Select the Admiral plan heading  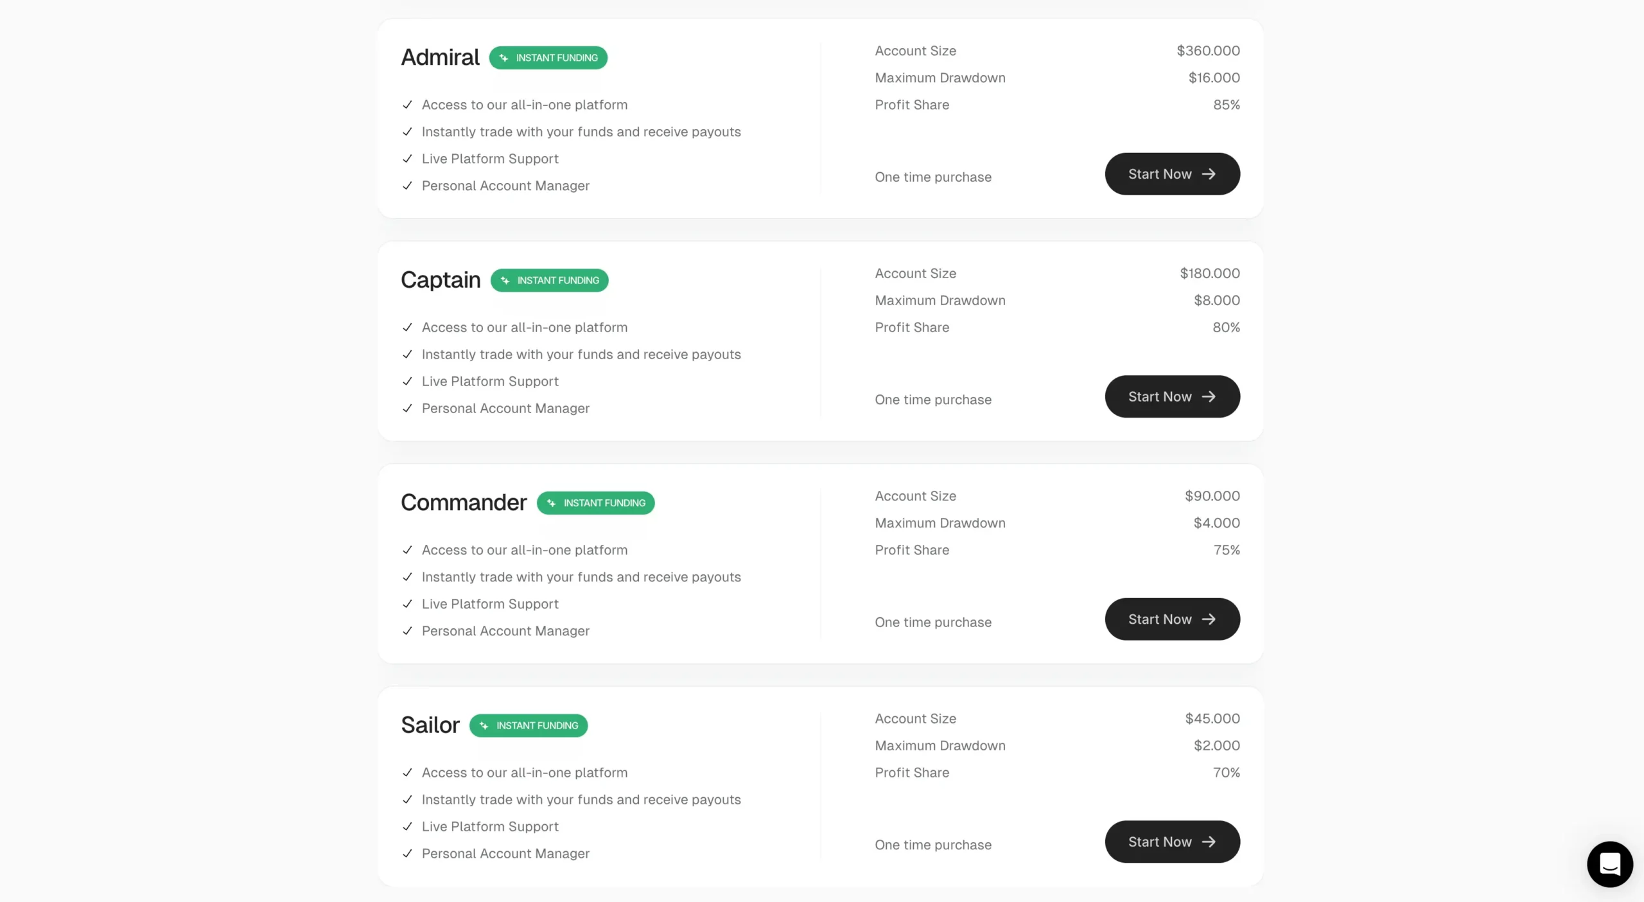(x=440, y=57)
